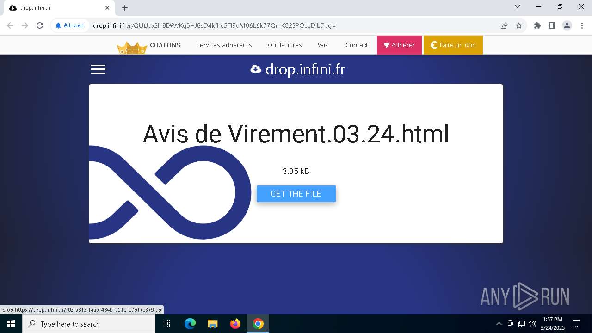The image size is (592, 333).
Task: Click the GET THE FILE button
Action: (x=296, y=194)
